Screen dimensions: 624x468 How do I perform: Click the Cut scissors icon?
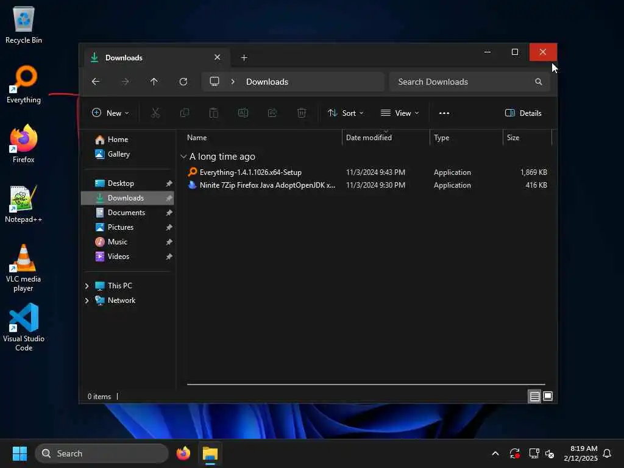point(155,113)
